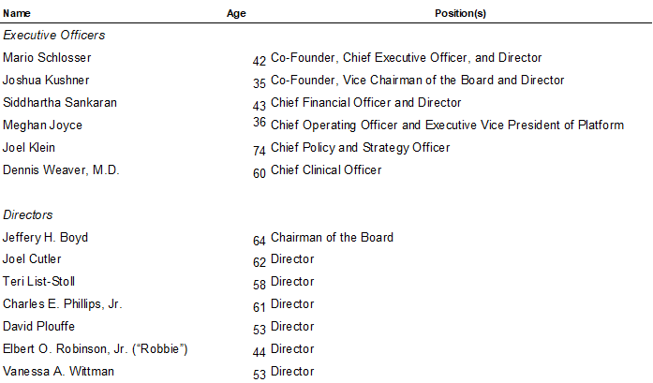Select the Chief Clinical Officer position text

click(x=326, y=169)
